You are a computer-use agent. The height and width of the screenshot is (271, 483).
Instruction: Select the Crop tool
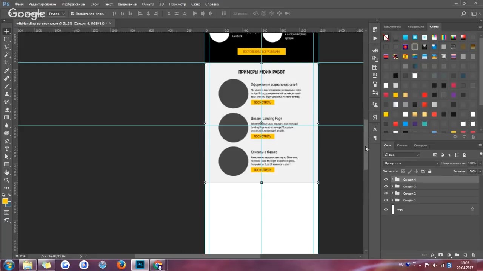point(6,62)
